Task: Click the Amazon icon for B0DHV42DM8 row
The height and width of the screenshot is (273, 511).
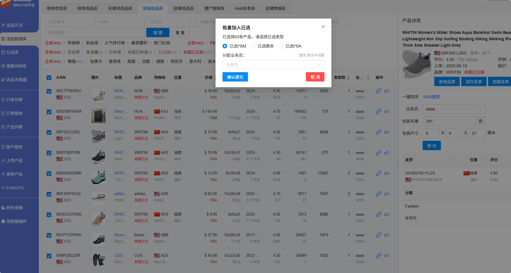Action: (387, 173)
